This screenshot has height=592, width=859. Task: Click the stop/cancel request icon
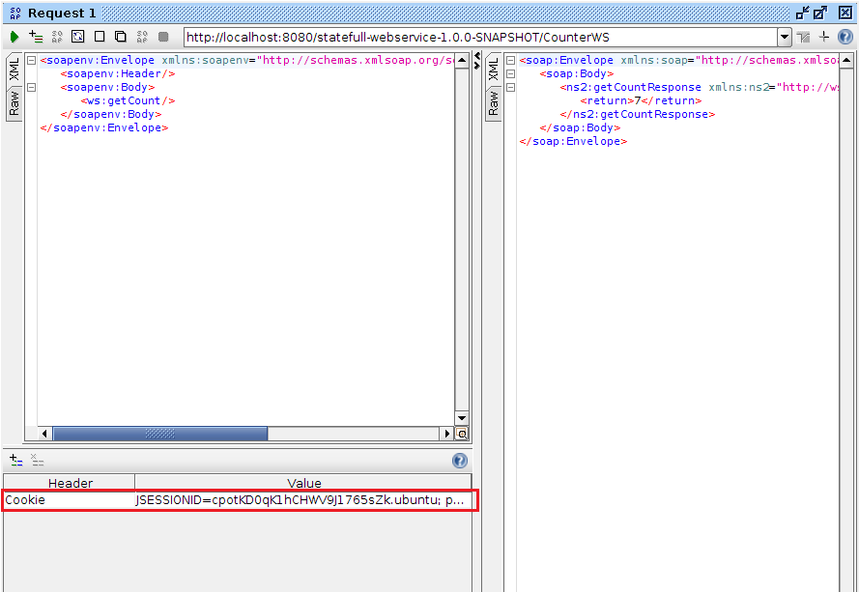tap(163, 37)
